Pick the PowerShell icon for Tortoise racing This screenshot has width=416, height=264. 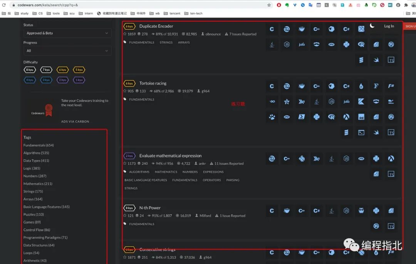[x=302, y=117]
